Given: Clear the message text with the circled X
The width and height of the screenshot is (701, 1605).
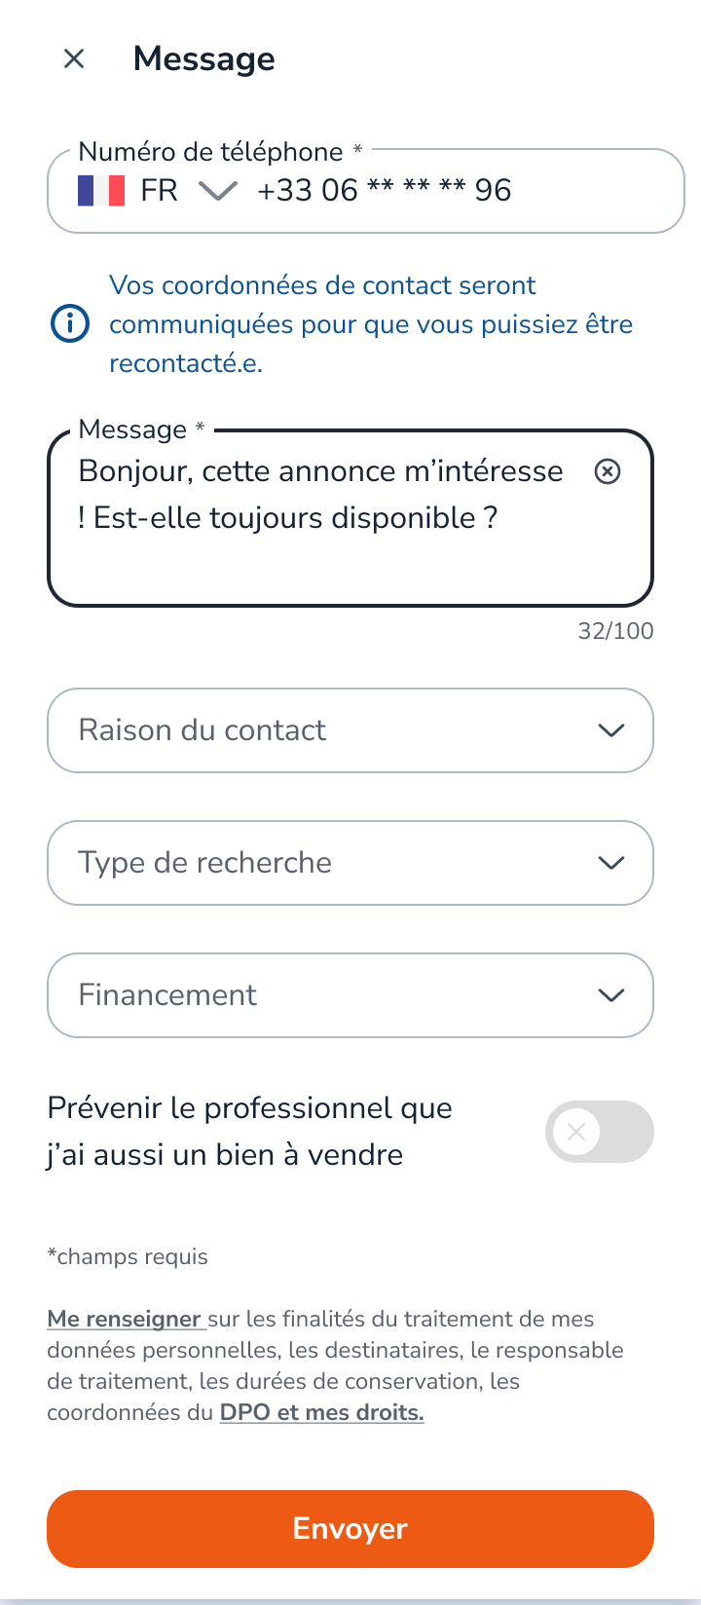Looking at the screenshot, I should coord(608,472).
